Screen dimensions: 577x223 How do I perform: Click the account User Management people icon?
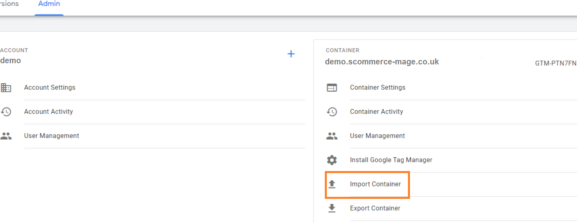(6, 136)
